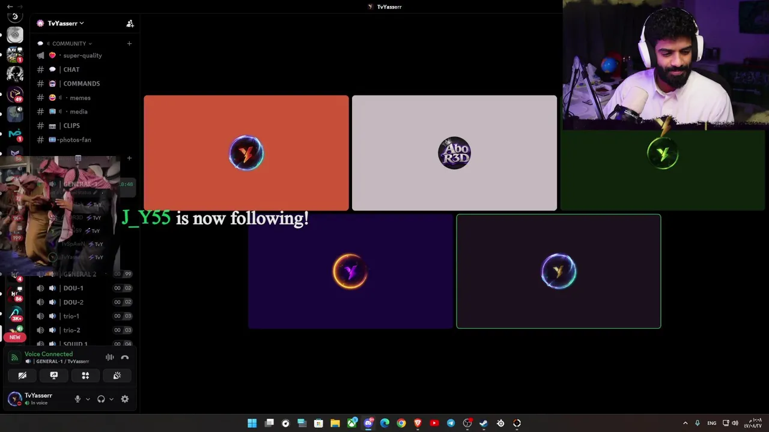Open the taskbar volume control
769x432 pixels.
[x=735, y=424]
